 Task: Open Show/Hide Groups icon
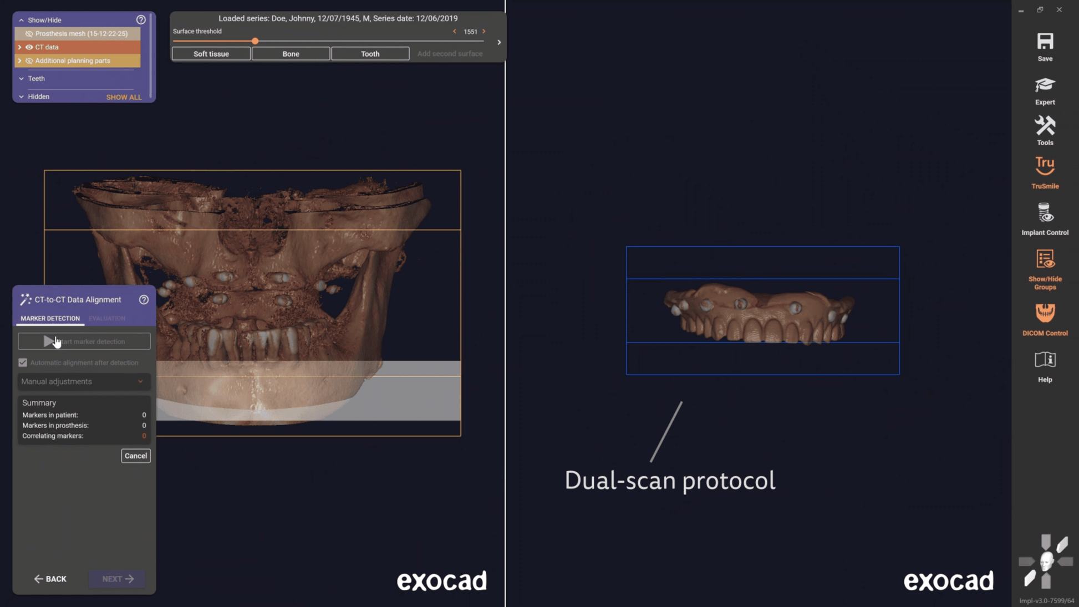click(1045, 259)
